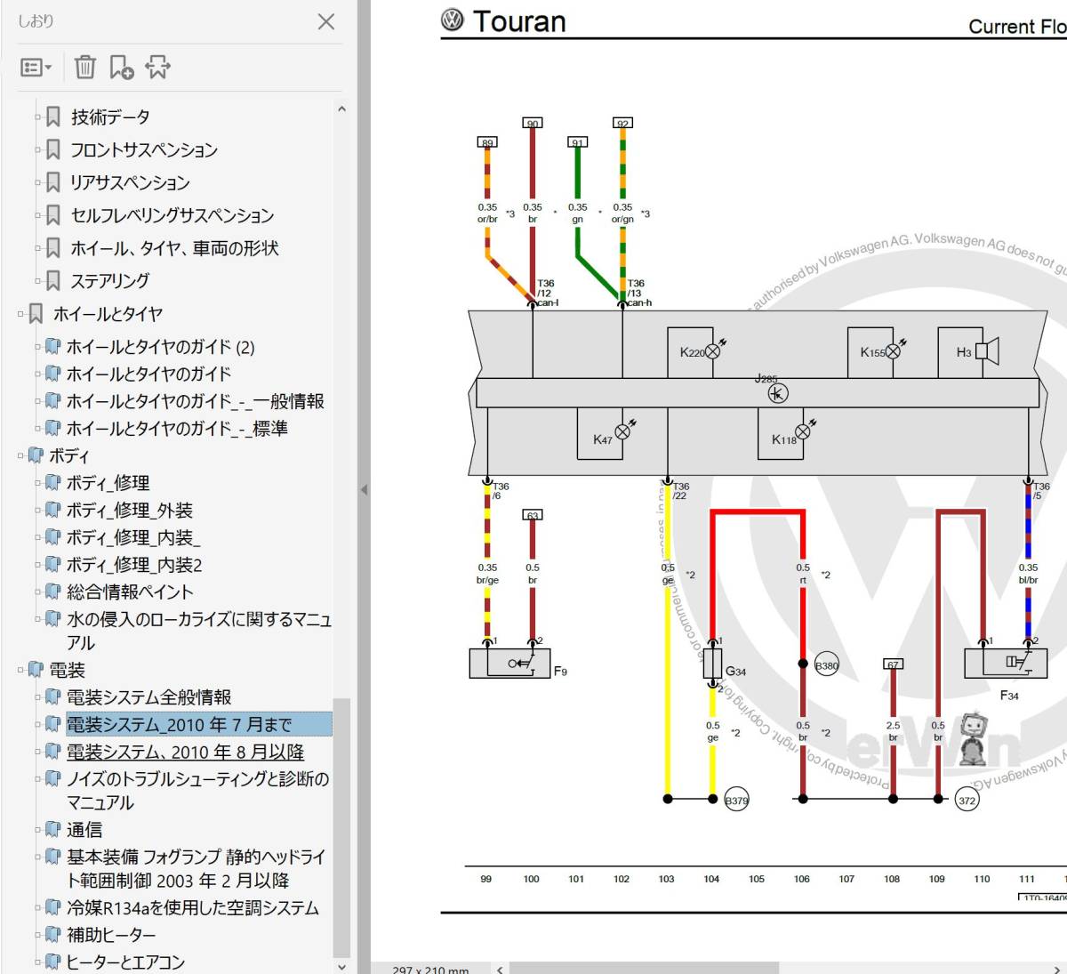Collapse the 電装 section
Screen dimensions: 1067x974
(x=20, y=670)
